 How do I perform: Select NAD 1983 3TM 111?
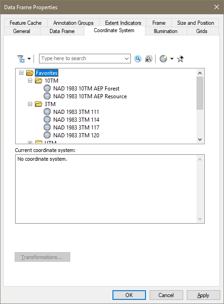tap(76, 112)
